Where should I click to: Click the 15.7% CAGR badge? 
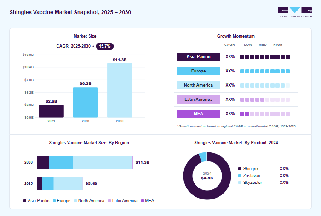(104, 46)
